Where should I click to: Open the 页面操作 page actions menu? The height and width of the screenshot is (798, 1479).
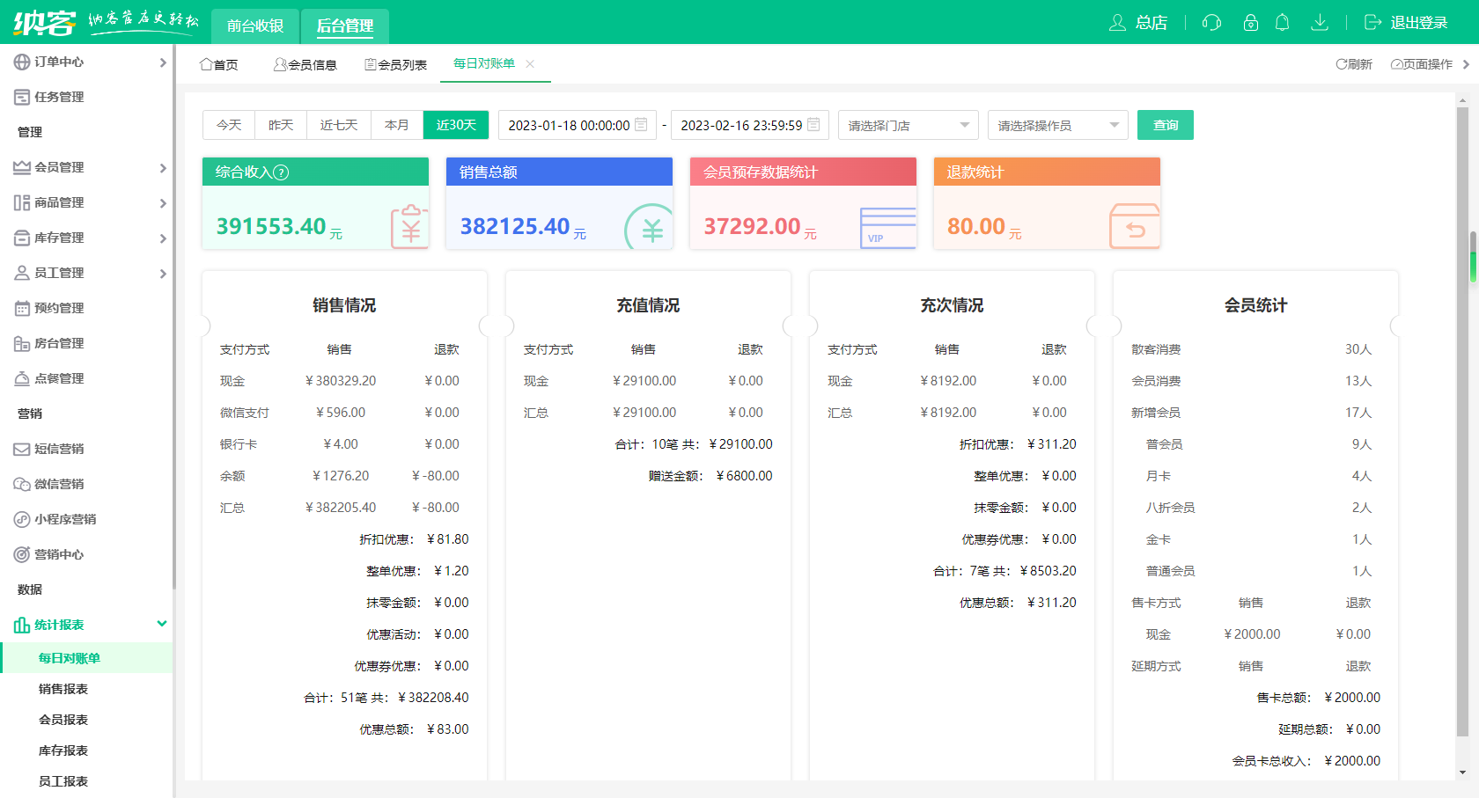pyautogui.click(x=1422, y=64)
